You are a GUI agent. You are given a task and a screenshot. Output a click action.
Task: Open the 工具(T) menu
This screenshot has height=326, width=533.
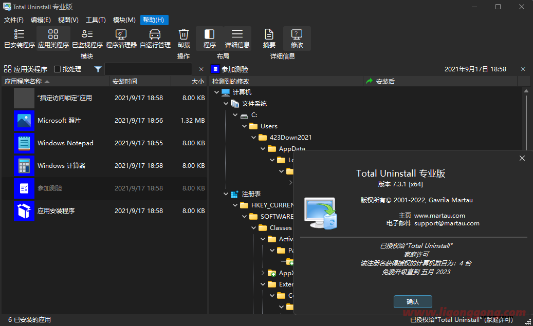coord(95,20)
